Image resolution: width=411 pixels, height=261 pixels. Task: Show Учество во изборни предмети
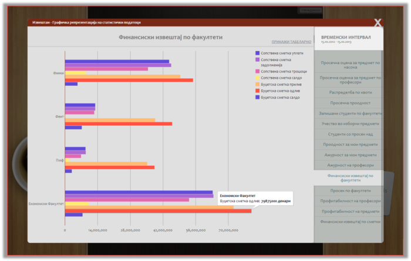[350, 123]
